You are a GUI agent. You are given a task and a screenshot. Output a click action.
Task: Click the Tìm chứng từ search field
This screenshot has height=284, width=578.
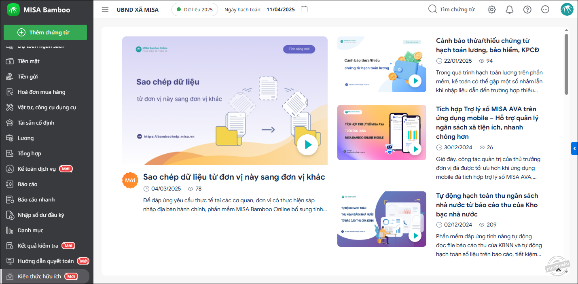457,9
